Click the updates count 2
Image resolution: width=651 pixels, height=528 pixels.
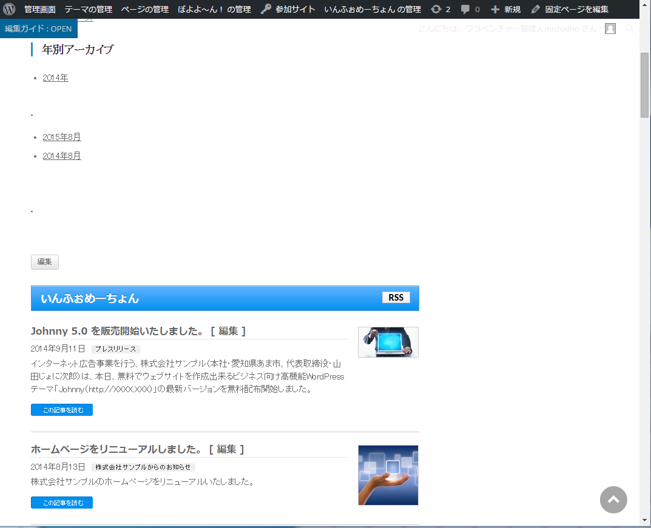[448, 9]
